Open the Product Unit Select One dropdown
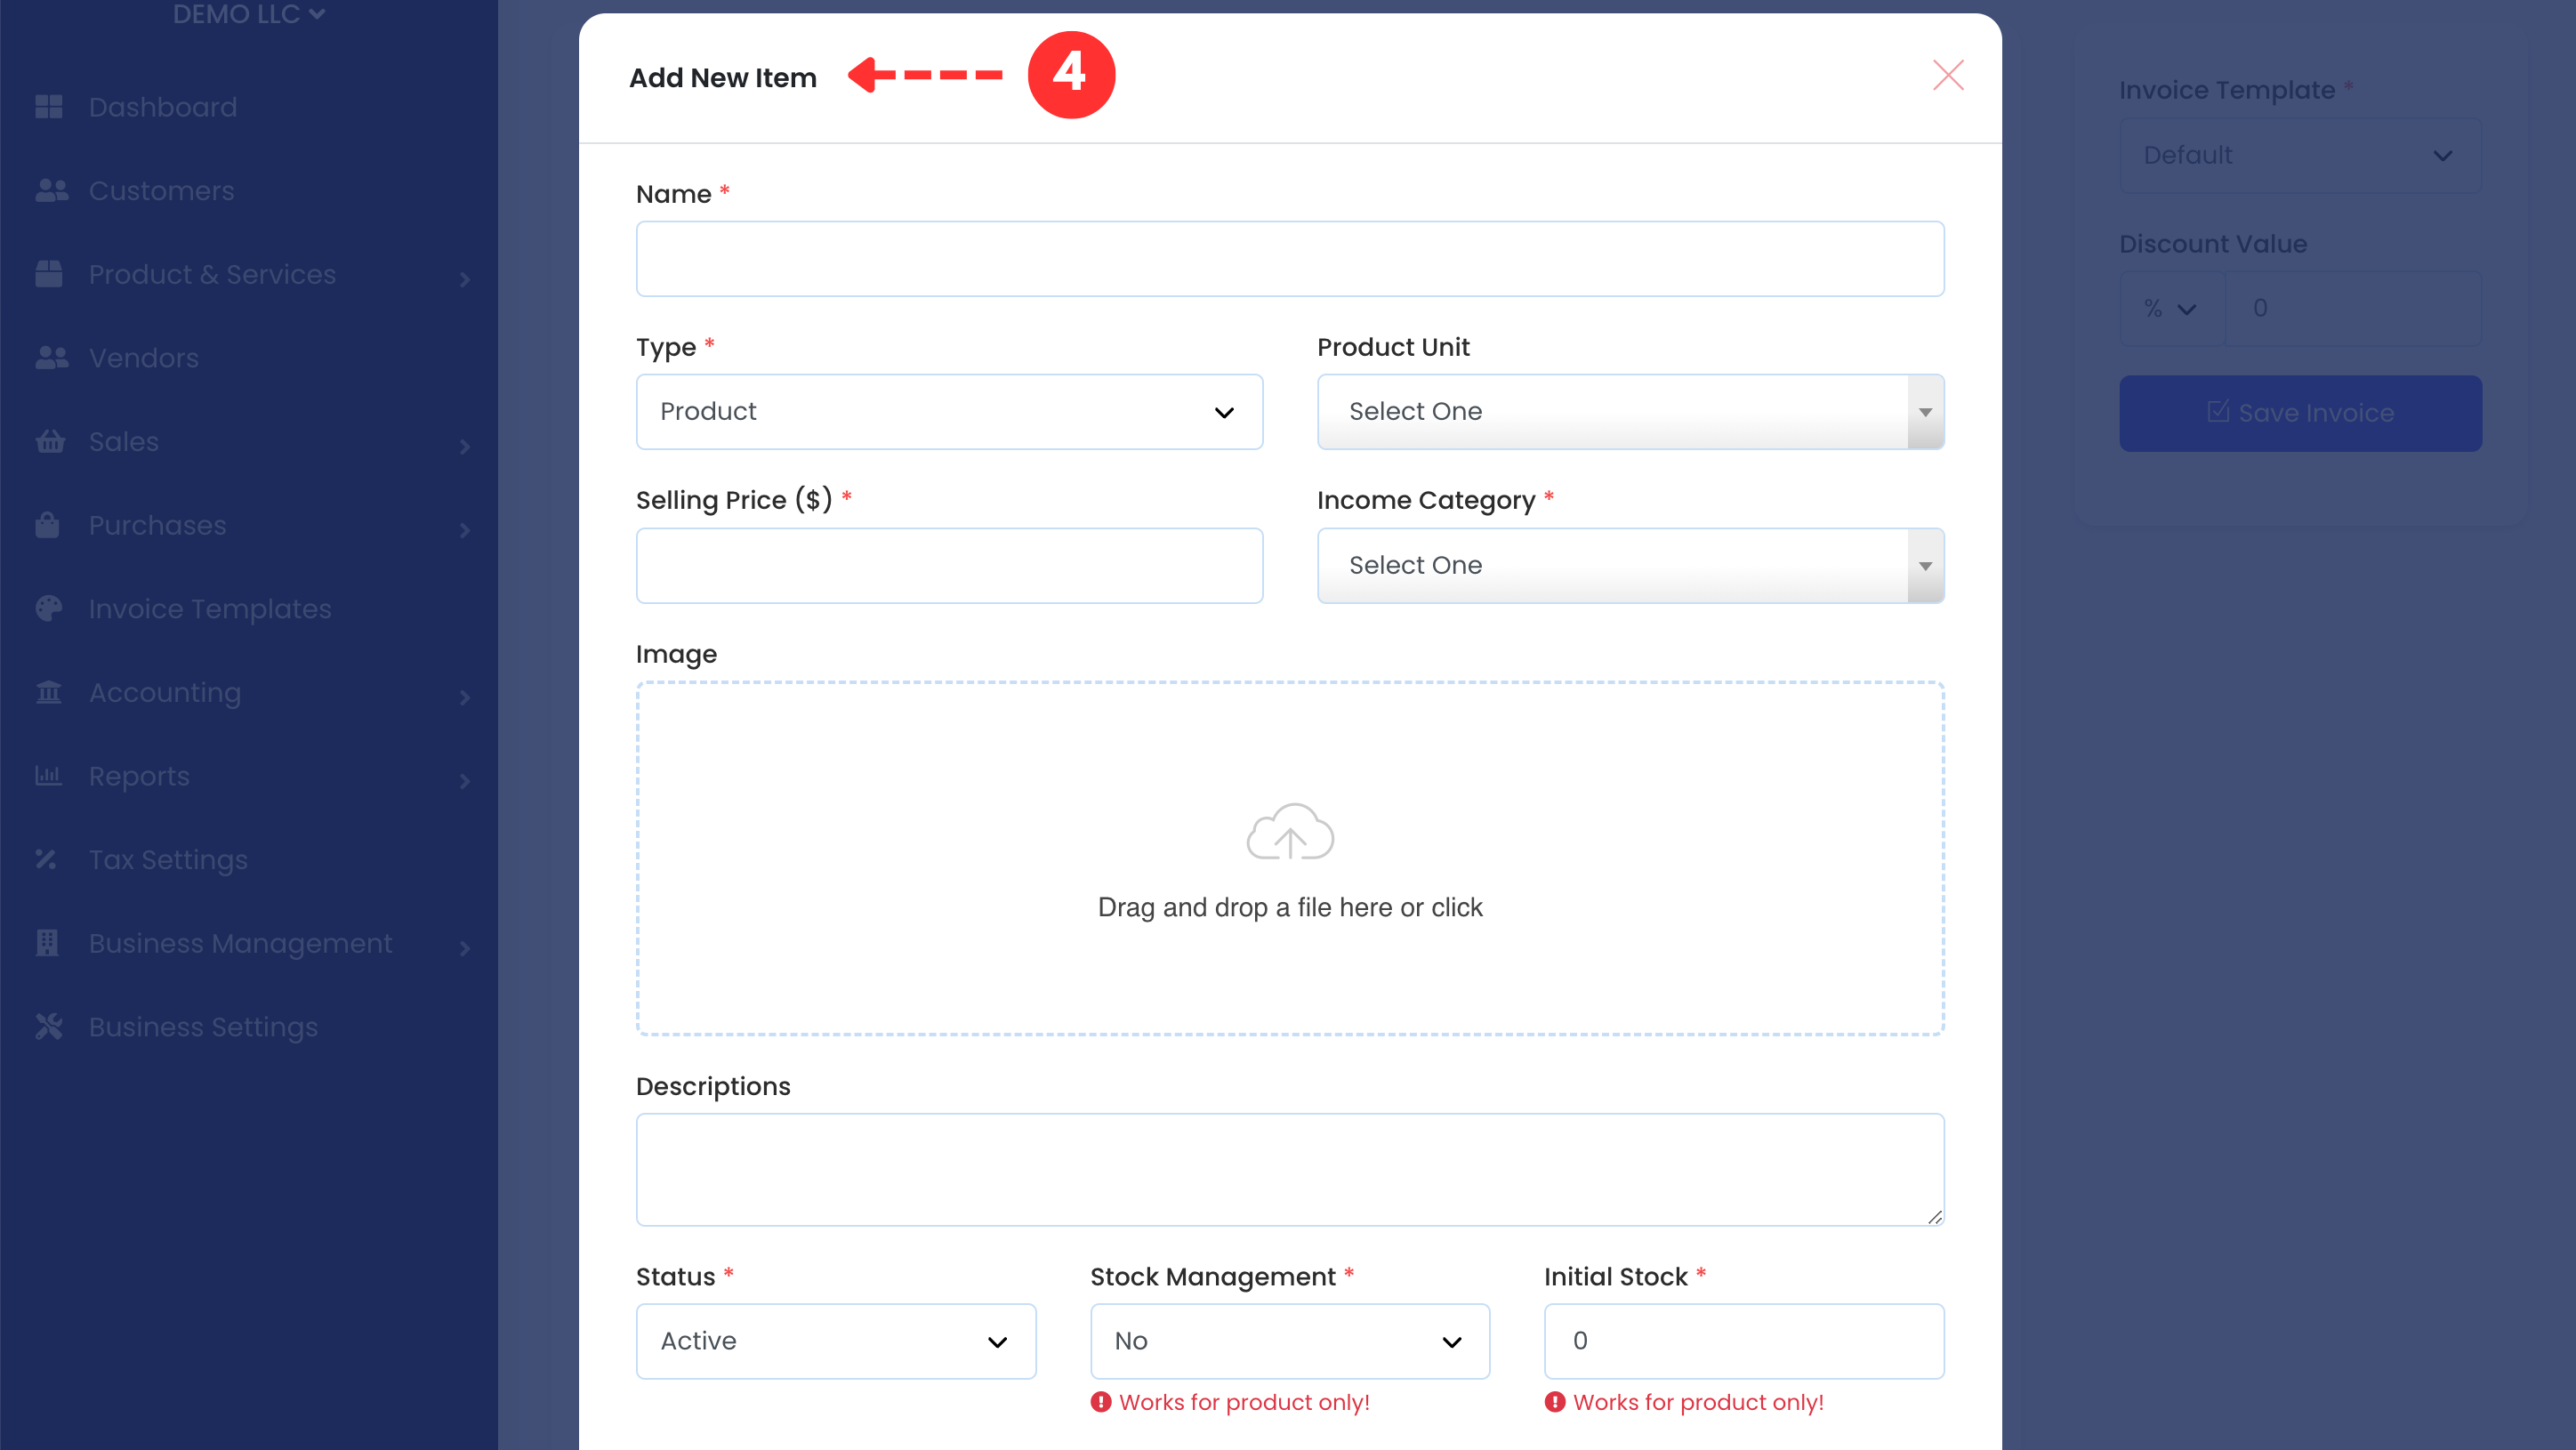The image size is (2576, 1450). click(x=1630, y=412)
